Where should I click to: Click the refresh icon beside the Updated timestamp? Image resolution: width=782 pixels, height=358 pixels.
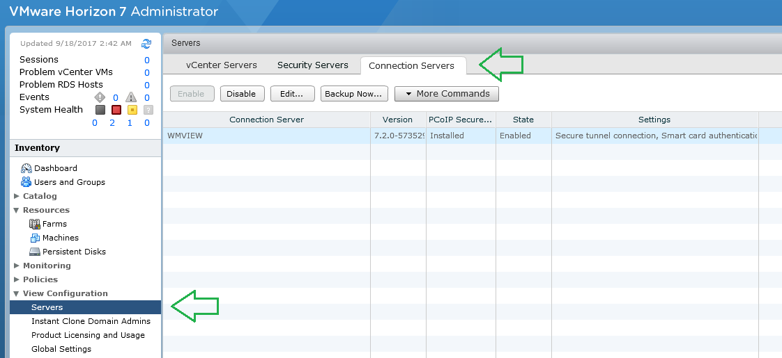[x=146, y=43]
